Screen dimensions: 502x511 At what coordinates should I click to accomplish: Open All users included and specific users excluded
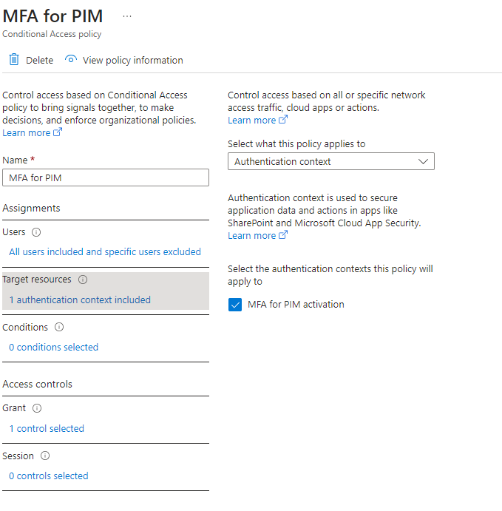(105, 252)
